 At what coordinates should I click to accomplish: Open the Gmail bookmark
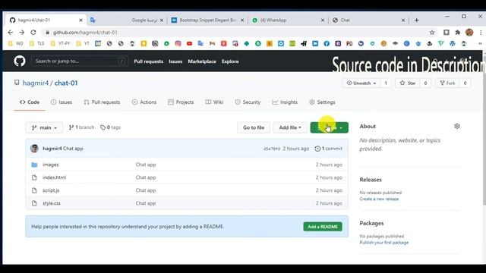pyautogui.click(x=213, y=44)
